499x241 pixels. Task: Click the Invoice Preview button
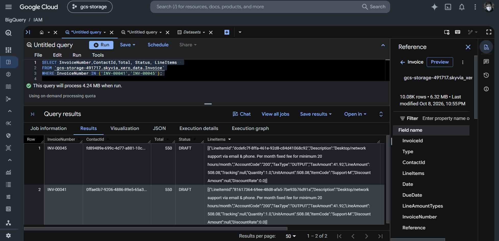[440, 62]
